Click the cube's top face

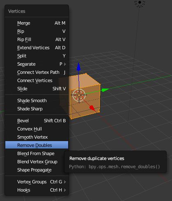(85, 81)
